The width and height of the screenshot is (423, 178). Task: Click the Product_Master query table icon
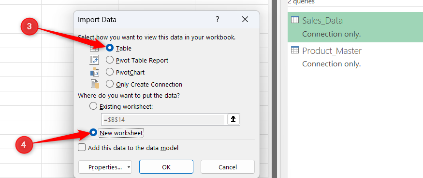(x=295, y=50)
